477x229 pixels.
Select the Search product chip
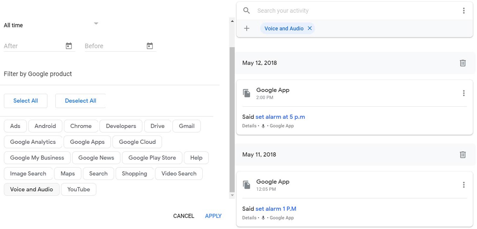[x=98, y=174]
